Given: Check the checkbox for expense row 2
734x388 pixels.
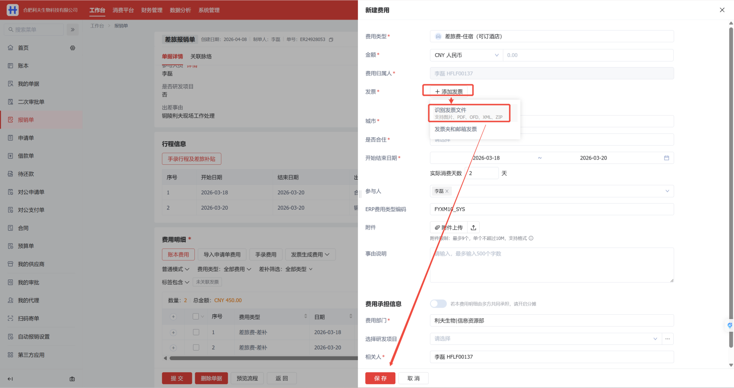Looking at the screenshot, I should point(196,347).
